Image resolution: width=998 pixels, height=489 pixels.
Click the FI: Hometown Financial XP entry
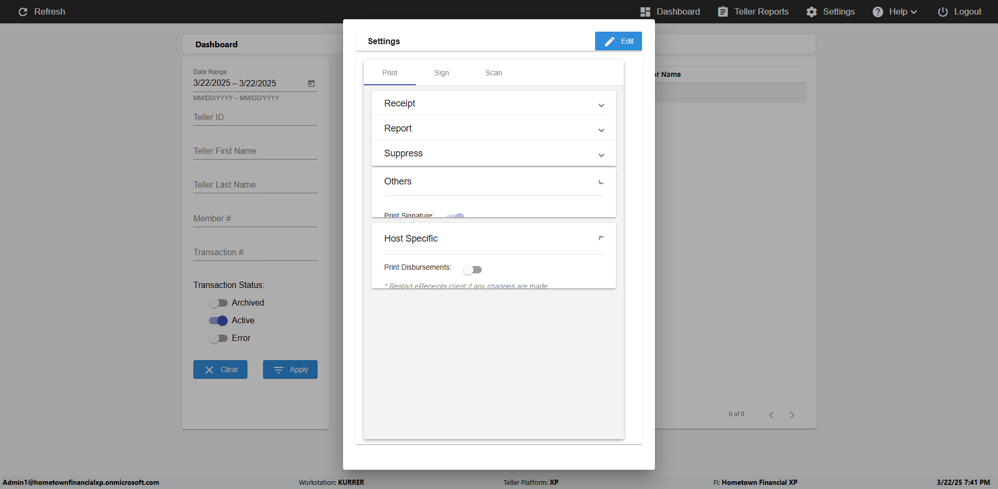pyautogui.click(x=755, y=482)
